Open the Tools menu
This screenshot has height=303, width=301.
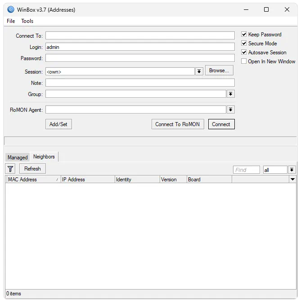coord(27,21)
